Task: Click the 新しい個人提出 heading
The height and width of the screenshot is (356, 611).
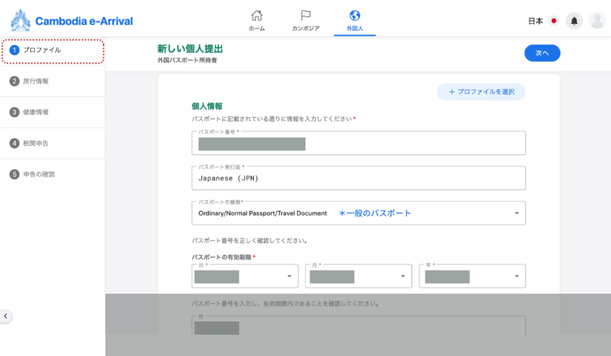Action: 190,49
